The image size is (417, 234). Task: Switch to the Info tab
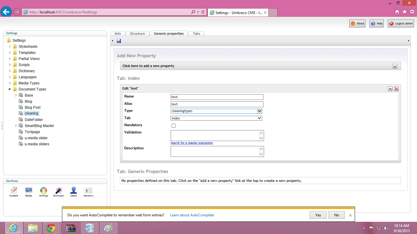coord(118,34)
